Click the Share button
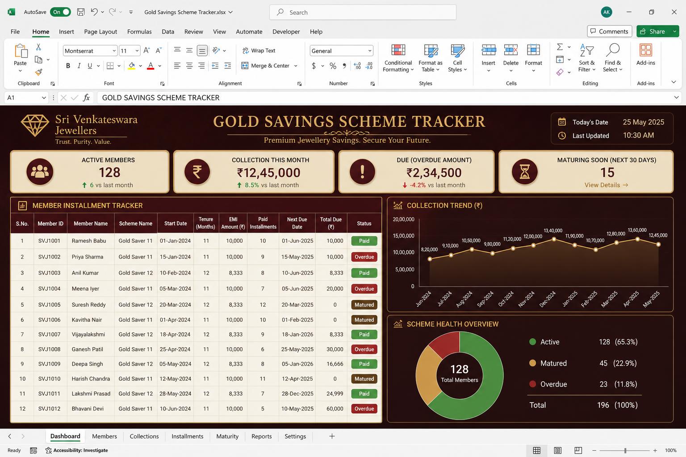Image resolution: width=686 pixels, height=457 pixels. (653, 31)
